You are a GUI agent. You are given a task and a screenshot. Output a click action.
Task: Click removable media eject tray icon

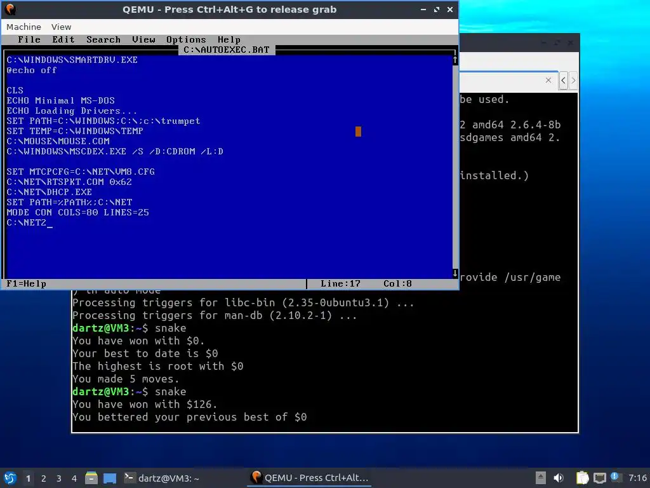[x=540, y=478]
